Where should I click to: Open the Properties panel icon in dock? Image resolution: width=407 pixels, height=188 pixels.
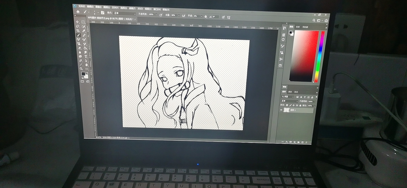pyautogui.click(x=283, y=34)
